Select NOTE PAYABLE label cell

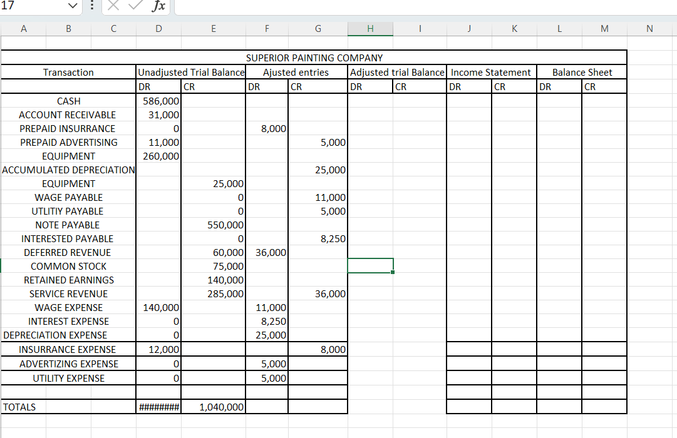coord(69,225)
